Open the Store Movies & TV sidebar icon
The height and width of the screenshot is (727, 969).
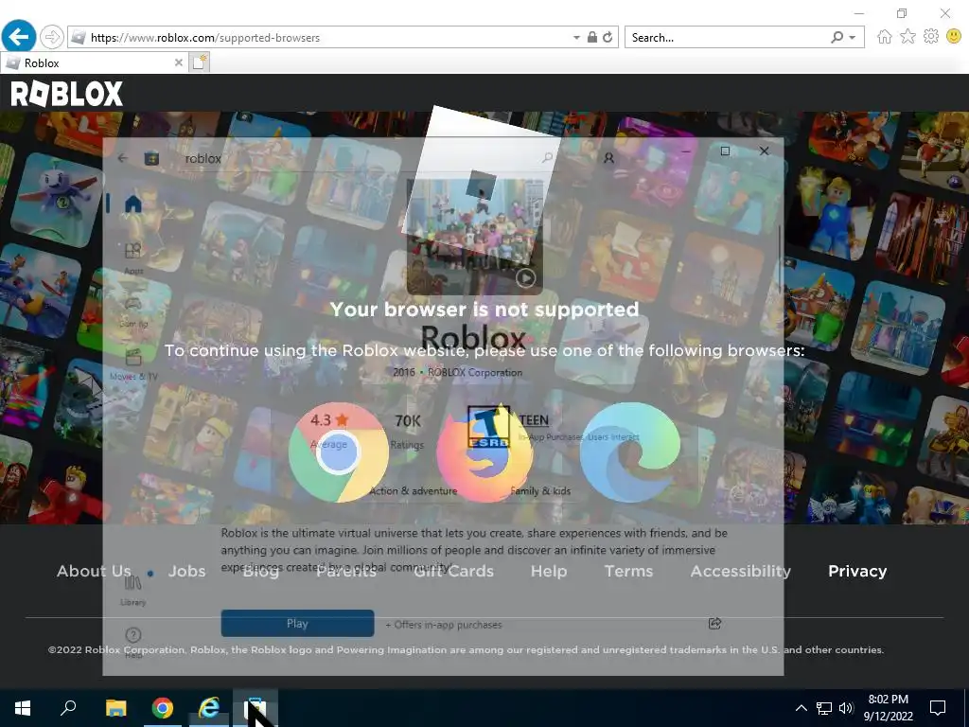point(132,364)
